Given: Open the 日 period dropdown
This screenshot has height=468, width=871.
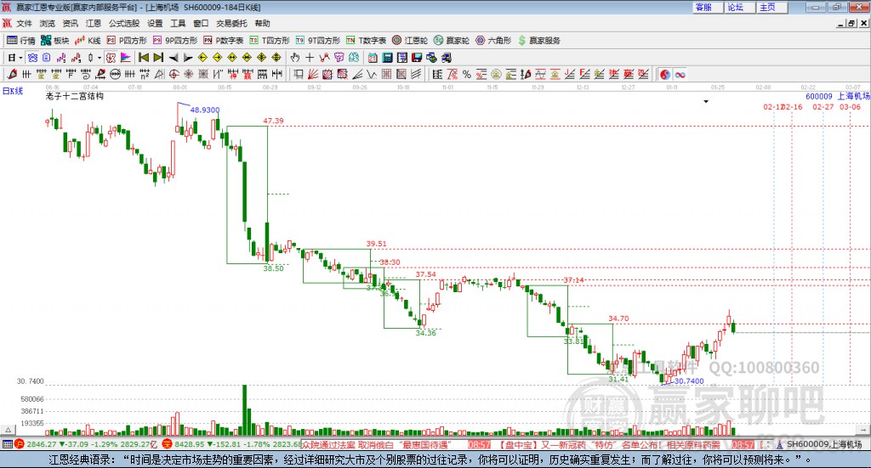Looking at the screenshot, I should click(15, 58).
